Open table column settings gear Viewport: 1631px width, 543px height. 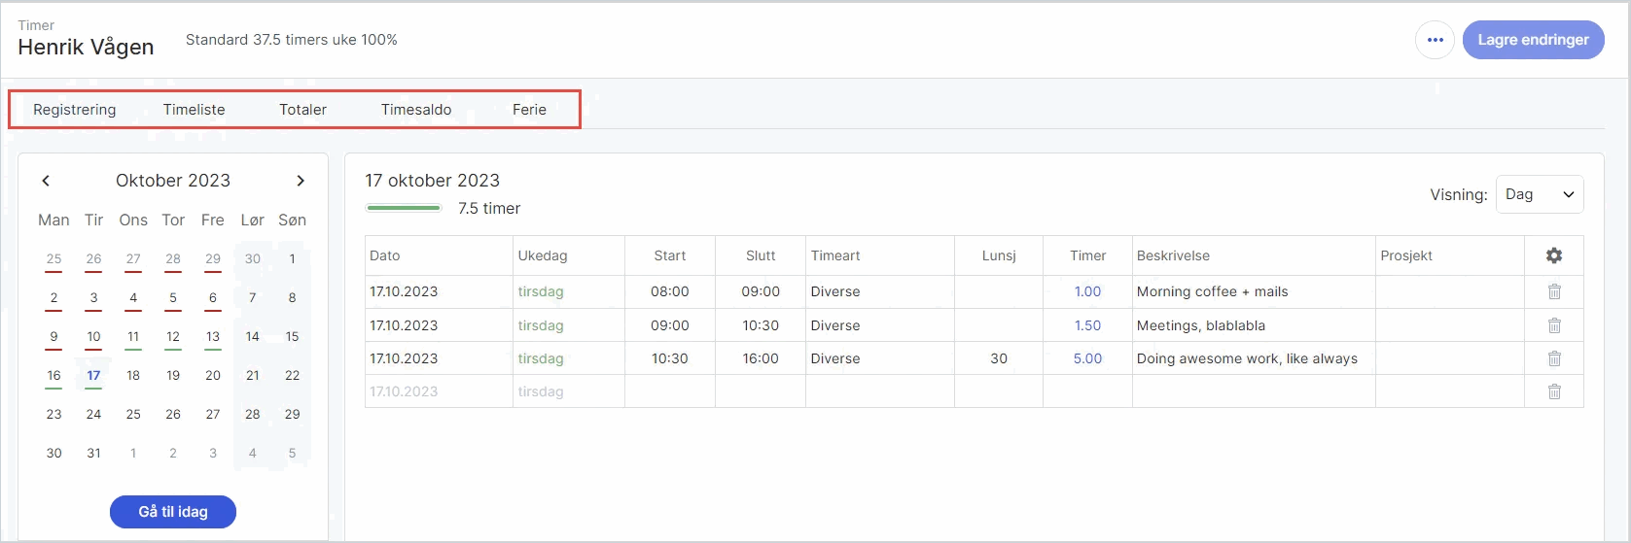[x=1554, y=255]
